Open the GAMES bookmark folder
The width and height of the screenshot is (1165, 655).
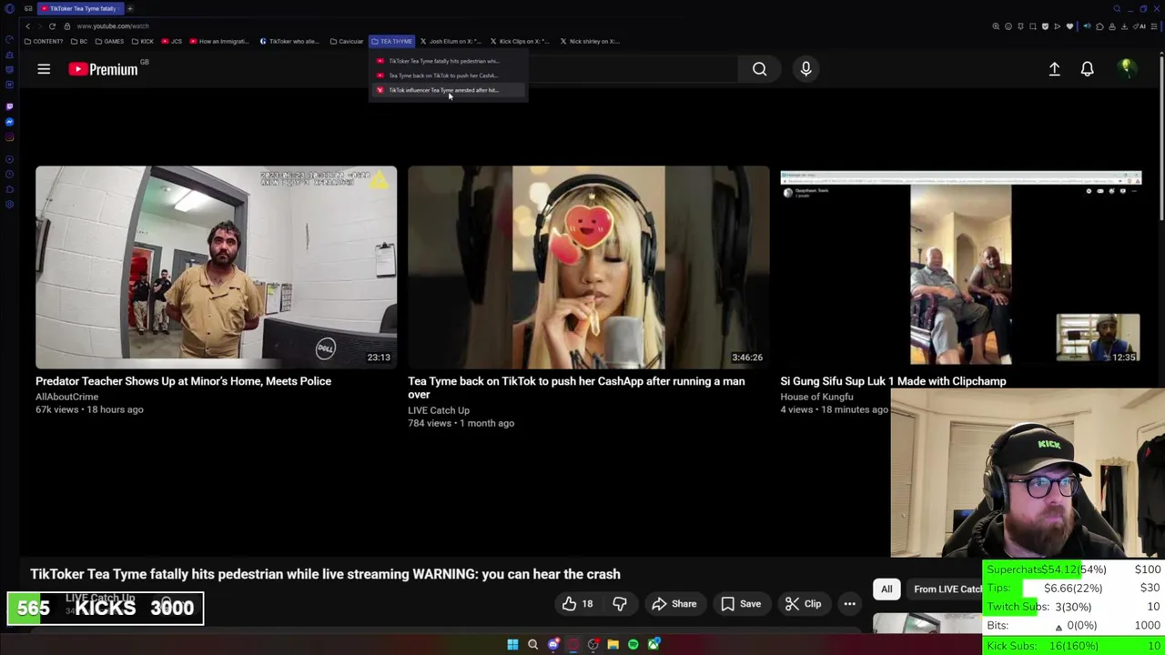tap(109, 41)
